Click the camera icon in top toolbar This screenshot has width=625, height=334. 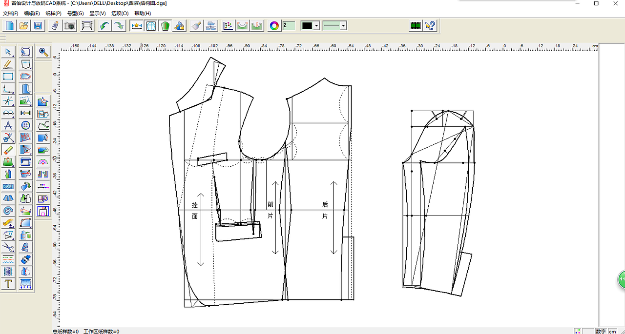click(70, 26)
